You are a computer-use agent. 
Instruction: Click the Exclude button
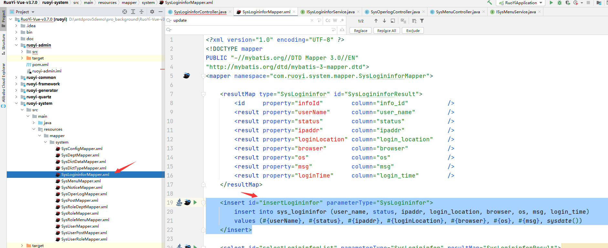(413, 30)
